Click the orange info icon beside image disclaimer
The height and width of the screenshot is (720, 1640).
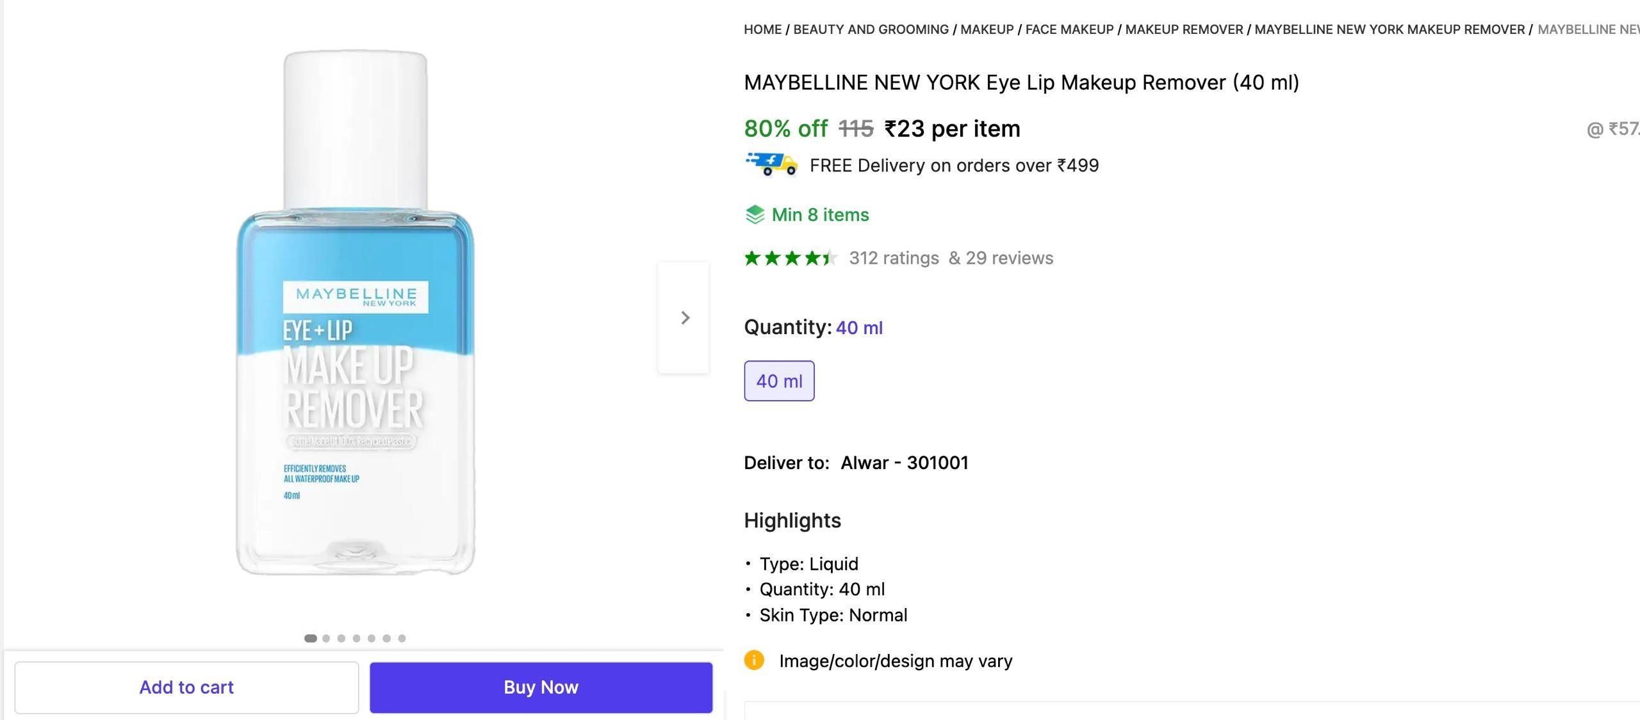pos(754,660)
